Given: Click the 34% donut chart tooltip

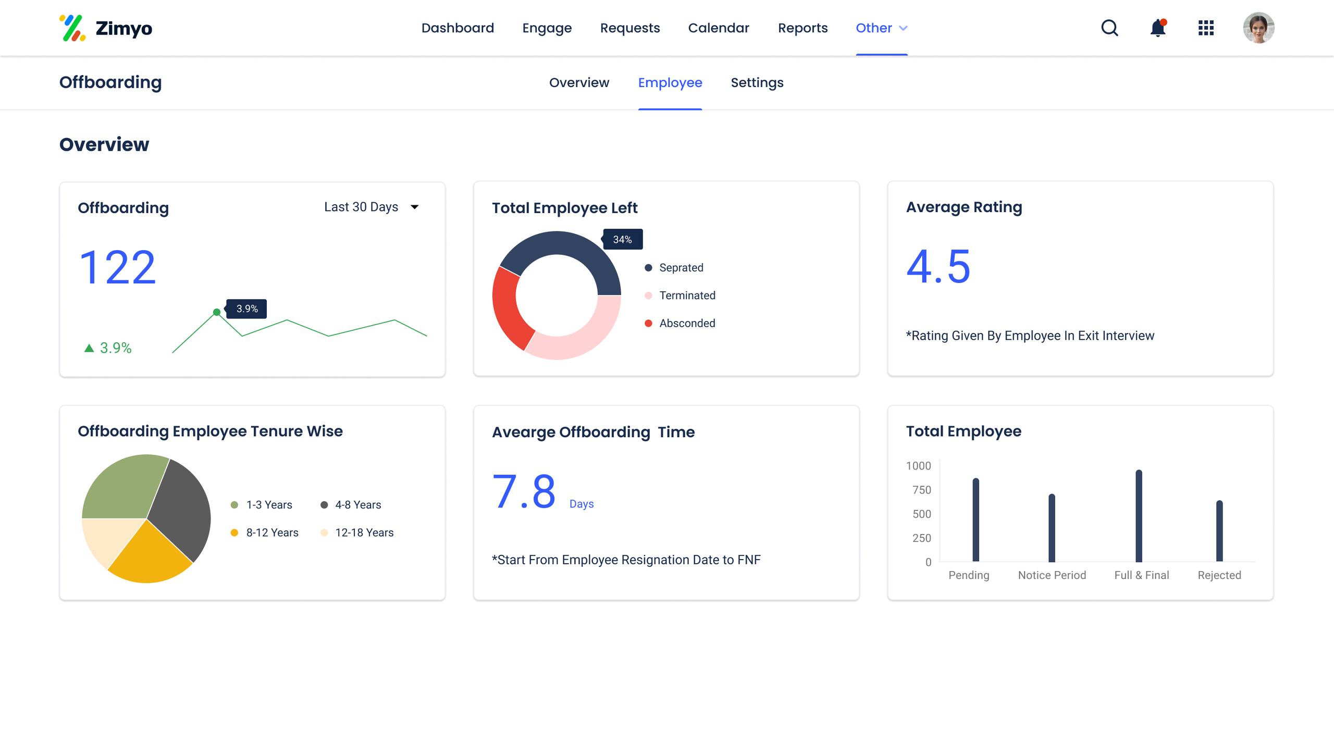Looking at the screenshot, I should point(622,240).
